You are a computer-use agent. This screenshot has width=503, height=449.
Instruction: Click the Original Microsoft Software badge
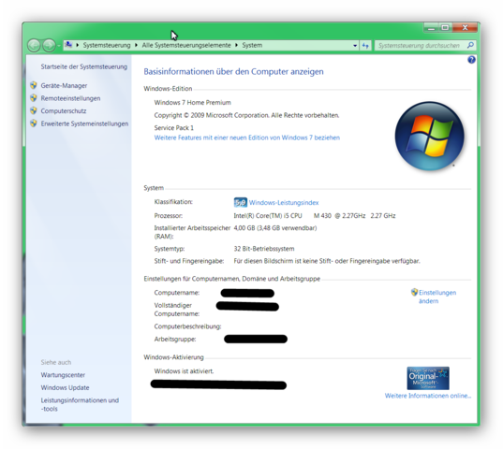click(x=428, y=378)
